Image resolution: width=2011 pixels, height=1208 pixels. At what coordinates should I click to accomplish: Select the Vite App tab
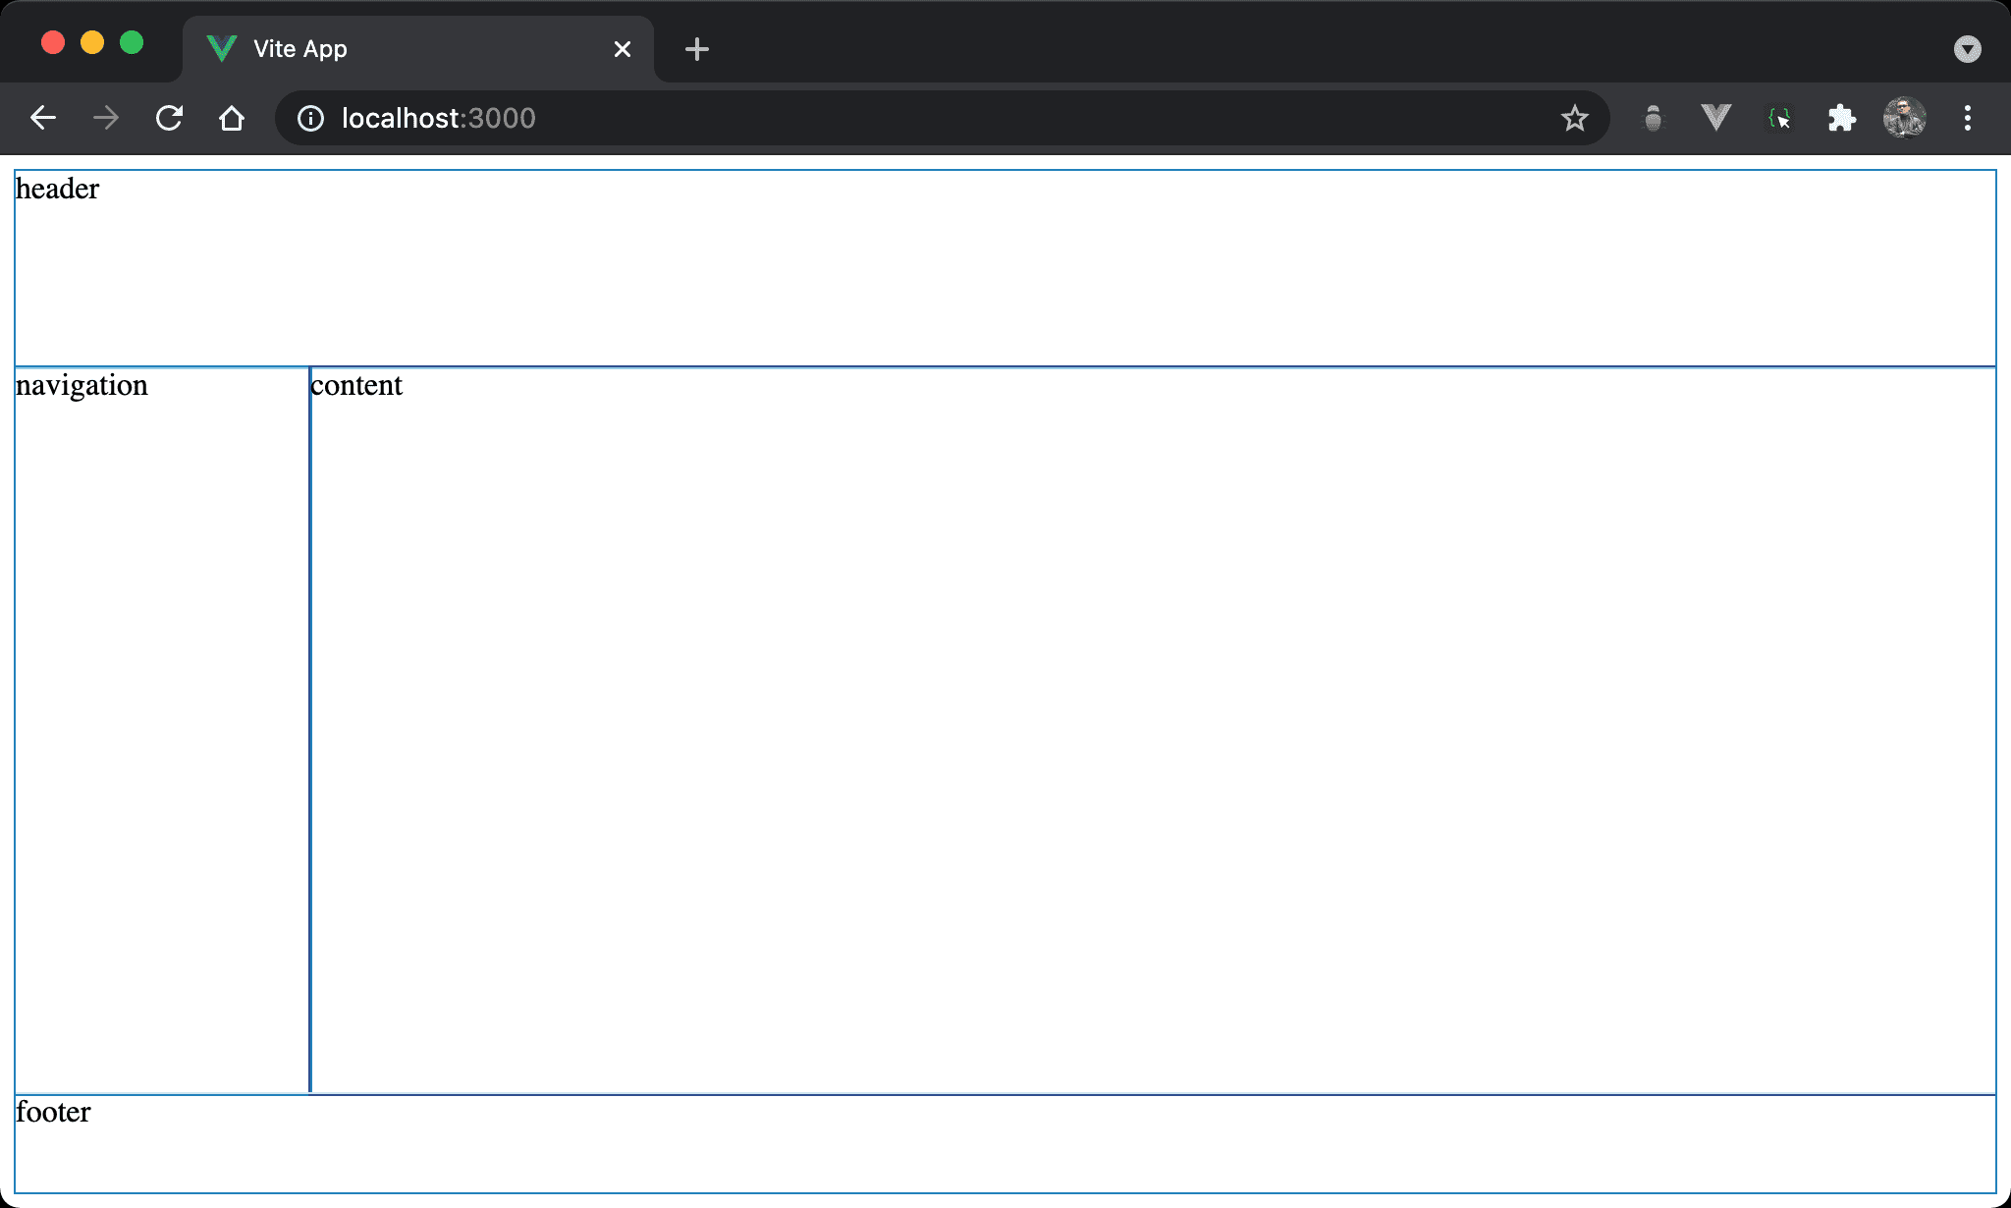(x=393, y=49)
